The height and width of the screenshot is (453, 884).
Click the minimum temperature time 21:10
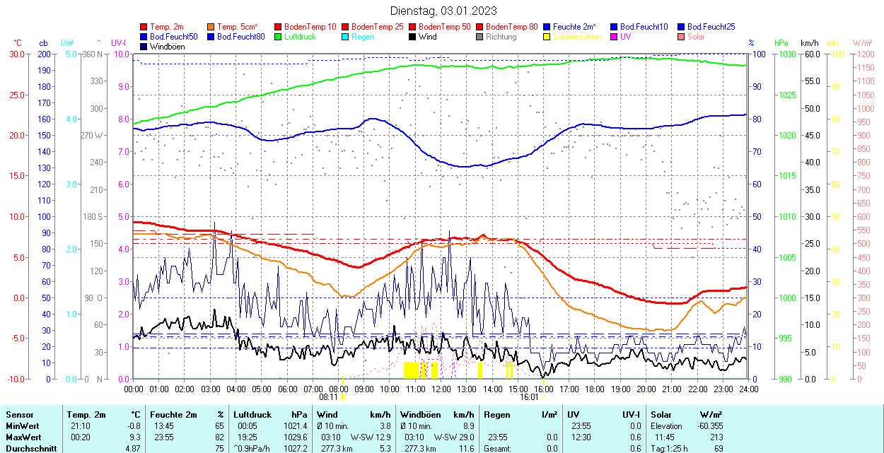tap(80, 426)
